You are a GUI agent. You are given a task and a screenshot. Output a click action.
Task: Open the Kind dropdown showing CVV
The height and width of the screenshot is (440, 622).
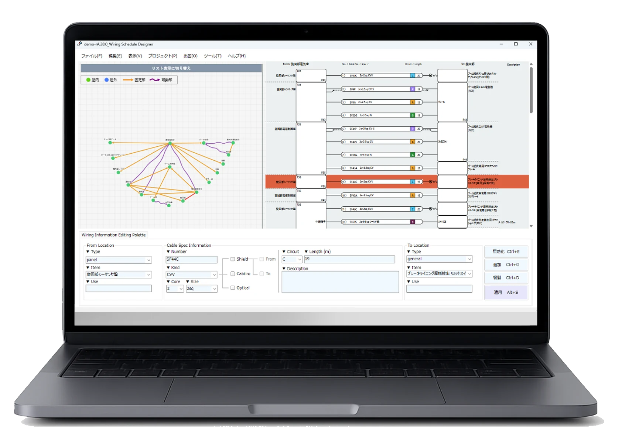click(x=191, y=274)
